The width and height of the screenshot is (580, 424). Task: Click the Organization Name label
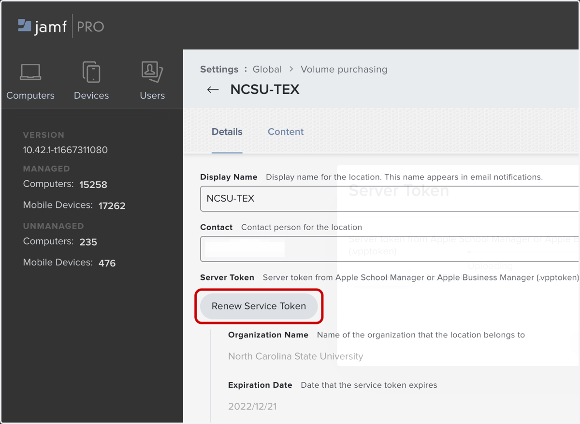click(x=268, y=335)
